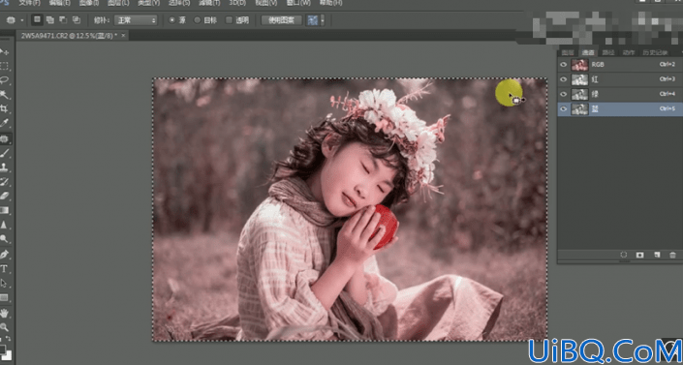Screen dimensions: 683x365
Task: Open the pattern picker dropdown arrow
Action: 323,20
